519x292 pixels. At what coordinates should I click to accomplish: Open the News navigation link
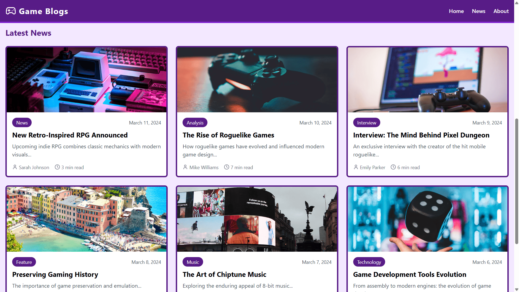coord(478,11)
